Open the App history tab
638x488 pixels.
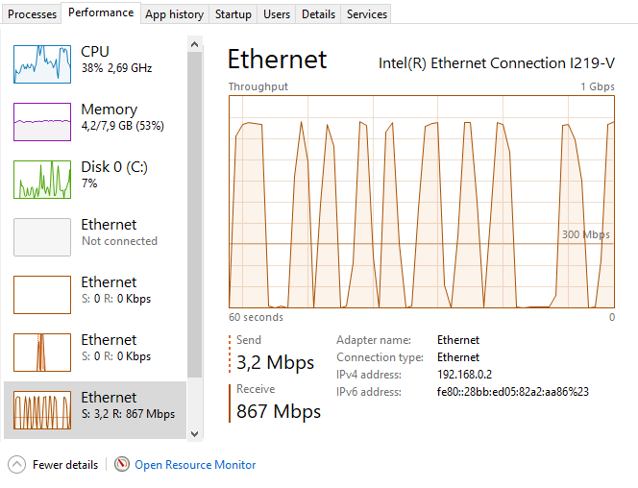pos(174,14)
